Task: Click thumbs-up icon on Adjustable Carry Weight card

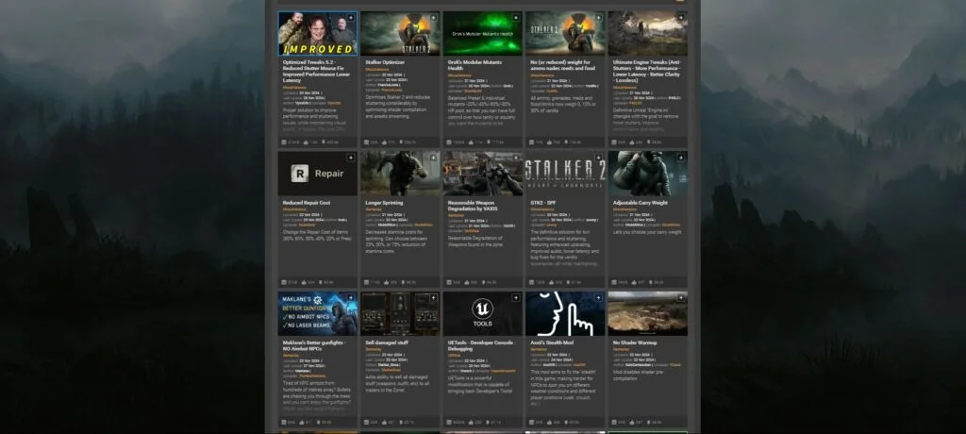Action: point(633,282)
